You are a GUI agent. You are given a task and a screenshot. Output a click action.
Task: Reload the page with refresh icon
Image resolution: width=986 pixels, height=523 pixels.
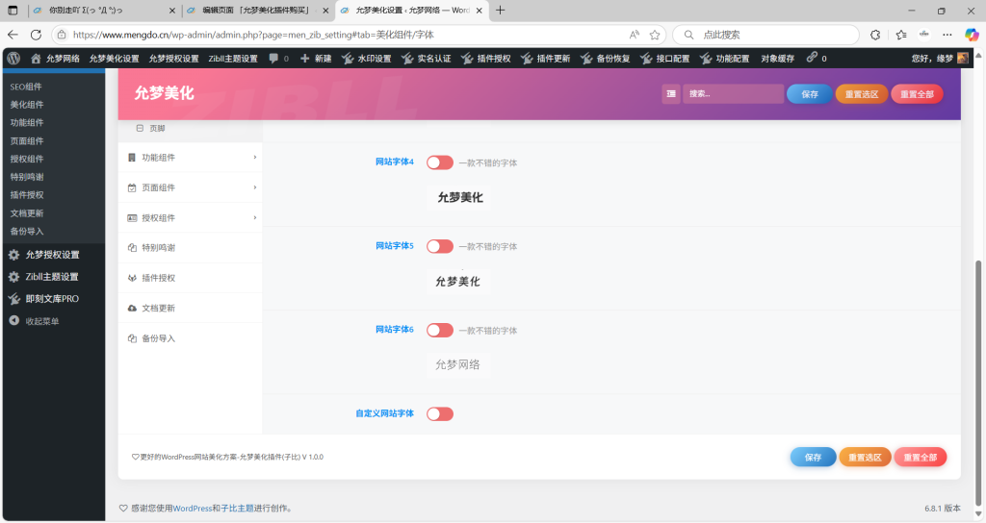[x=36, y=35]
